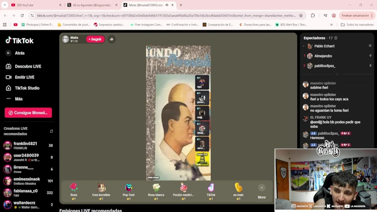Open Convertidor de yout... bookmark
Screen dimensions: 377x212
coord(74,25)
